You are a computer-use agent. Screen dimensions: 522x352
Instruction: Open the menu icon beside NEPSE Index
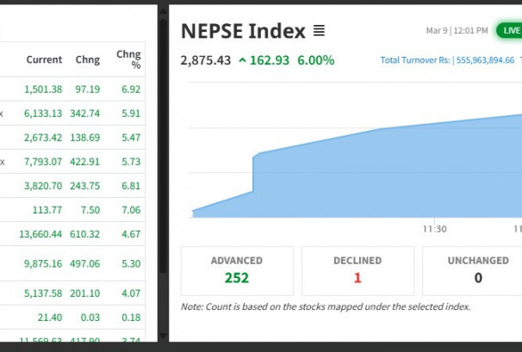(x=319, y=32)
